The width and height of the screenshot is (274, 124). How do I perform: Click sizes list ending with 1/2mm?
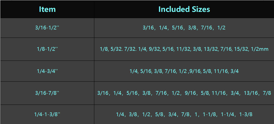pyautogui.click(x=184, y=49)
